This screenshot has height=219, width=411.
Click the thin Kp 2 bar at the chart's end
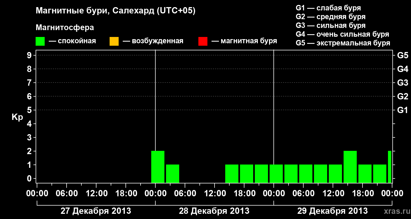pos(390,167)
